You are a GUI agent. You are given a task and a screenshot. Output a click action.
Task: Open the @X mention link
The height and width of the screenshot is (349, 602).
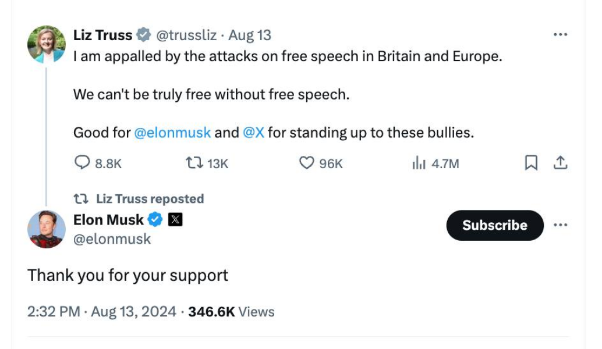pos(253,133)
